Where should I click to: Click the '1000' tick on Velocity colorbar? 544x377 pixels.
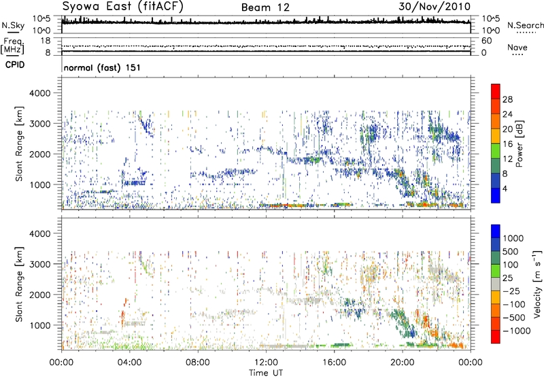pyautogui.click(x=513, y=238)
